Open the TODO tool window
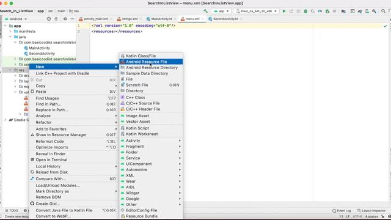Image resolution: width=391 pixels, height=220 pixels. point(12,210)
